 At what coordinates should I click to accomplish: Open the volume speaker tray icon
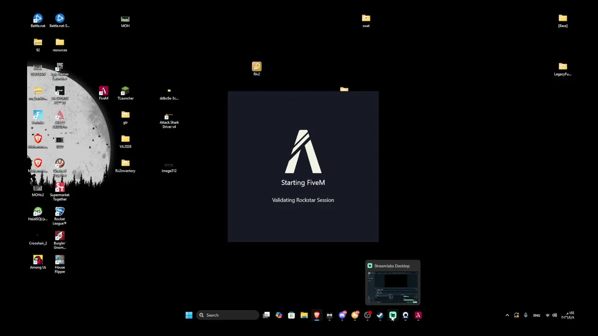[x=555, y=315]
